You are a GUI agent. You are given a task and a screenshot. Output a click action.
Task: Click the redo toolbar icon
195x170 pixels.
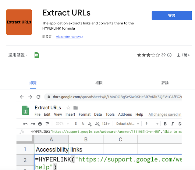33,124
